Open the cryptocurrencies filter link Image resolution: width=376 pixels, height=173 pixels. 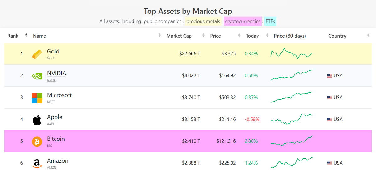pos(243,21)
